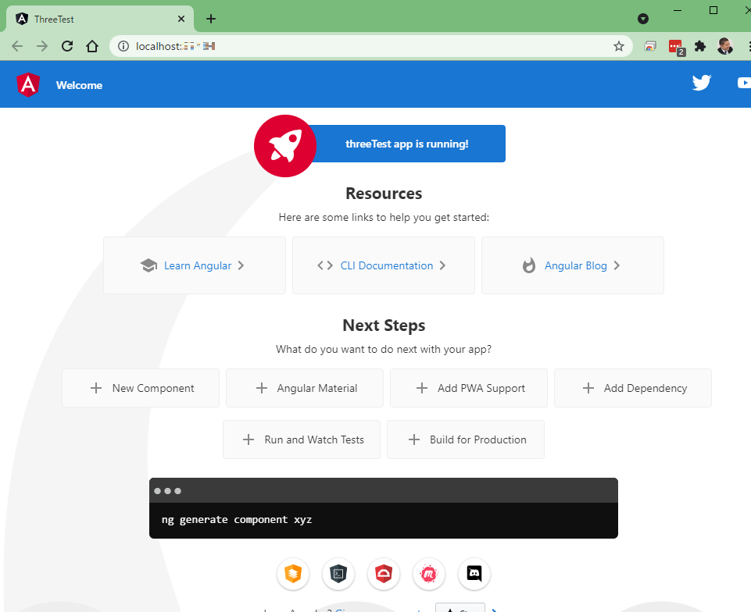Select the Build for Production card
Image resolution: width=751 pixels, height=612 pixels.
[x=466, y=439]
